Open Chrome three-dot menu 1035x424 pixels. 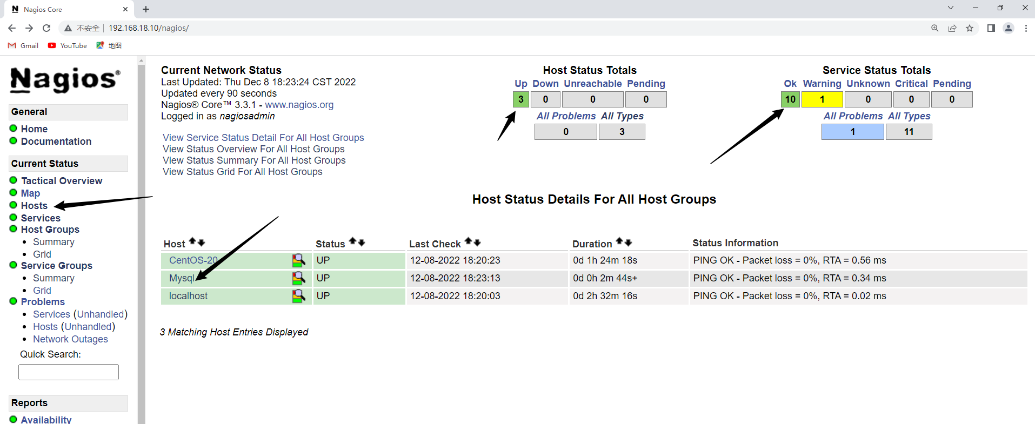[1026, 28]
